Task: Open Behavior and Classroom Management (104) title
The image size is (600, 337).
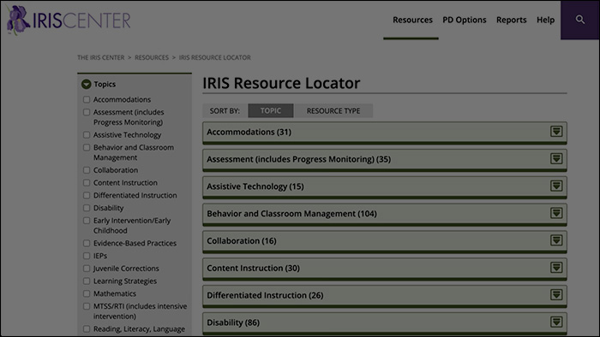Action: coord(292,214)
